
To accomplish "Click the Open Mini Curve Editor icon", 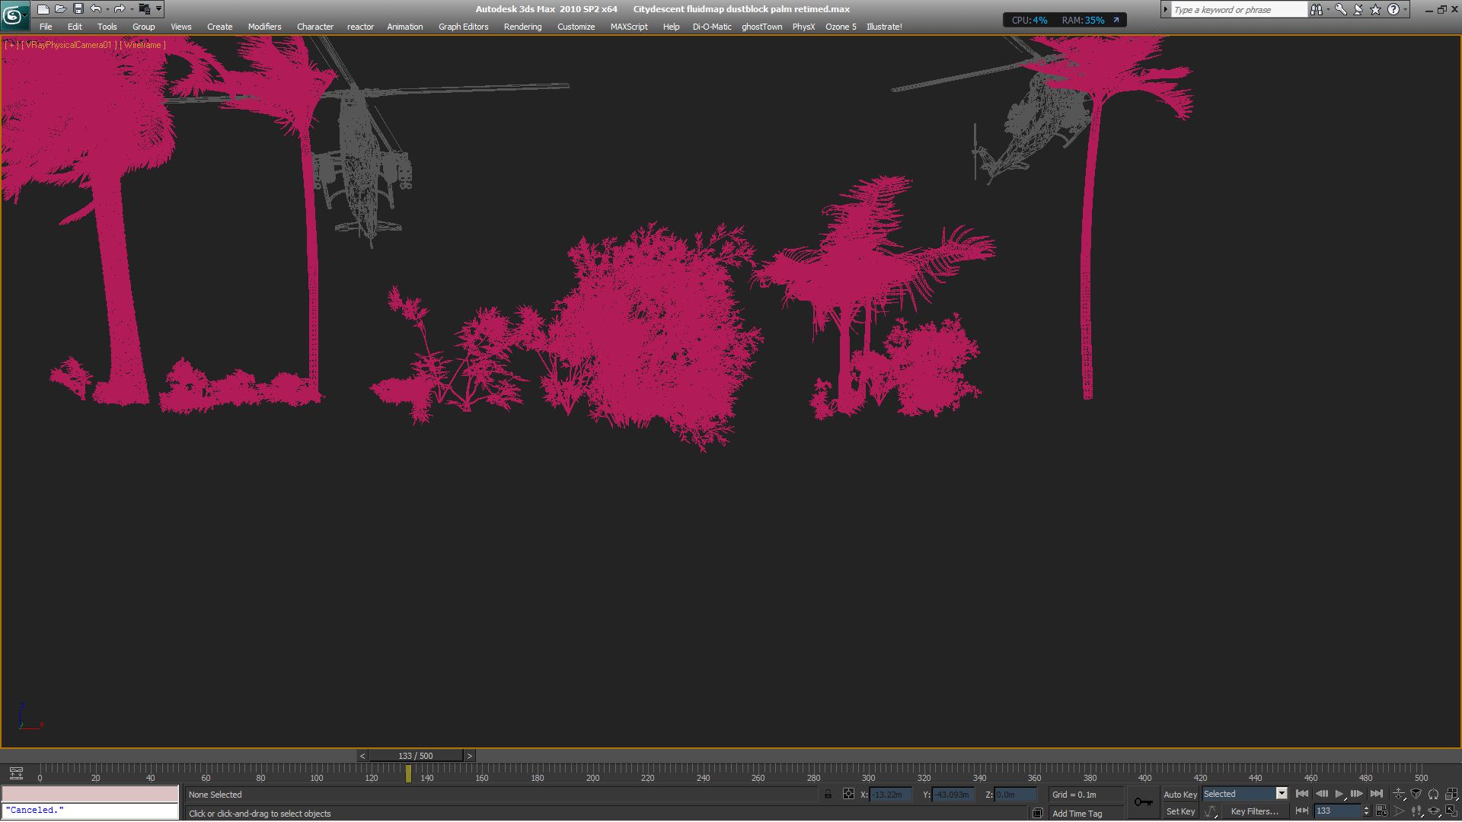I will point(16,774).
